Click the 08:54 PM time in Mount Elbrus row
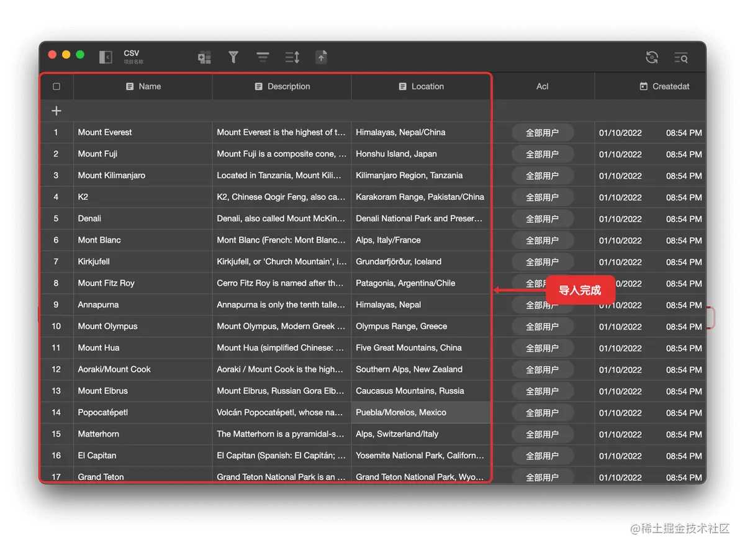 (684, 391)
